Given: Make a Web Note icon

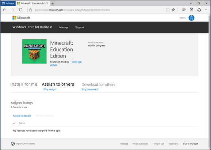Looking at the screenshot, I should tap(192, 10).
